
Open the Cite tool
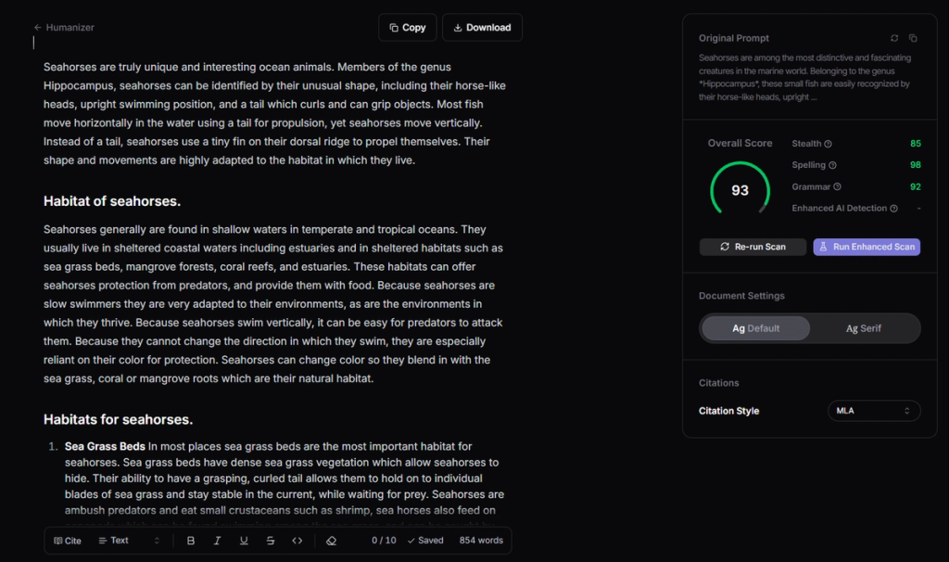(67, 541)
